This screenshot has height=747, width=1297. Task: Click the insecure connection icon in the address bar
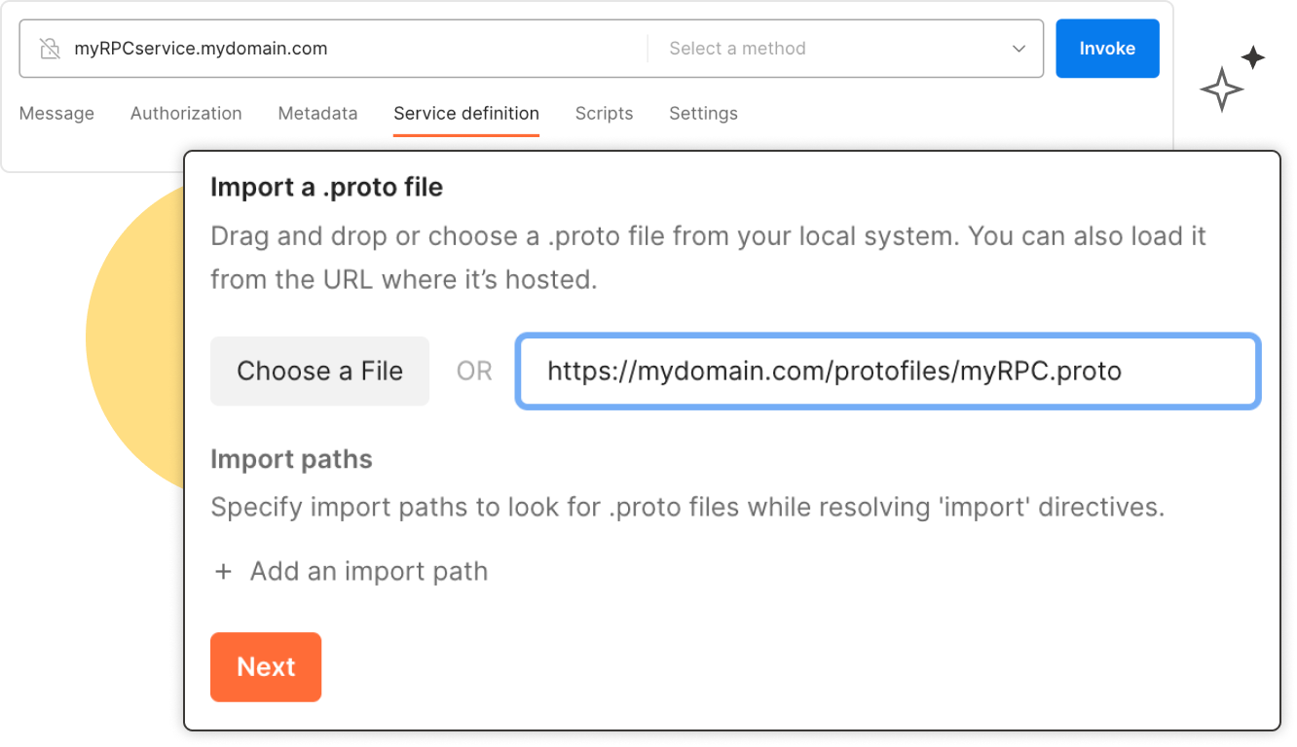(x=49, y=48)
